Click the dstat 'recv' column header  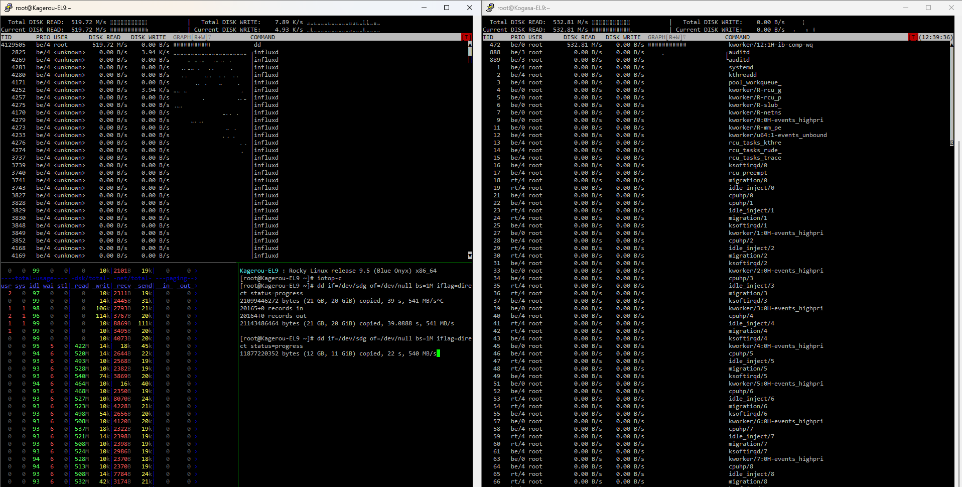coord(123,286)
